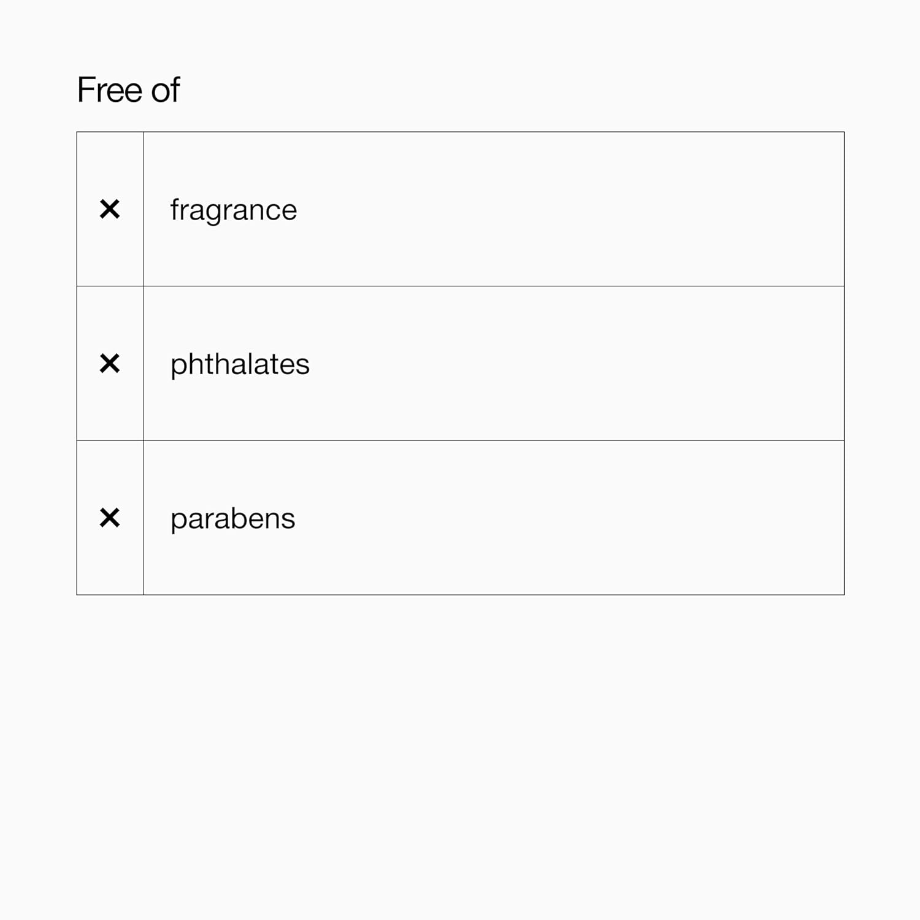Click the last letter of "parabens"
The image size is (920, 920).
click(289, 519)
